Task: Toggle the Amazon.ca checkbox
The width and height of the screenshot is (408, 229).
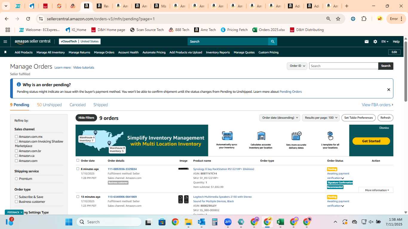Action: click(x=16, y=156)
